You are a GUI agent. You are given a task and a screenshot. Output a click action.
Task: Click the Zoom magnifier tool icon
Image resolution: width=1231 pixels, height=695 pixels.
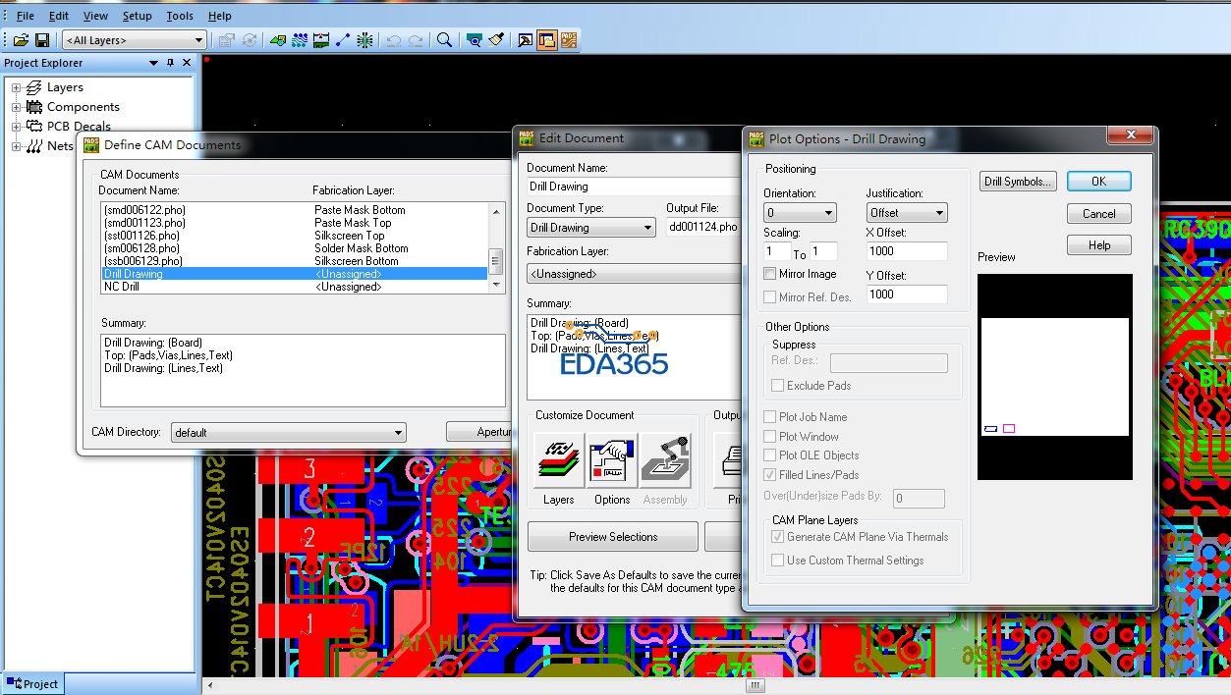click(x=445, y=40)
